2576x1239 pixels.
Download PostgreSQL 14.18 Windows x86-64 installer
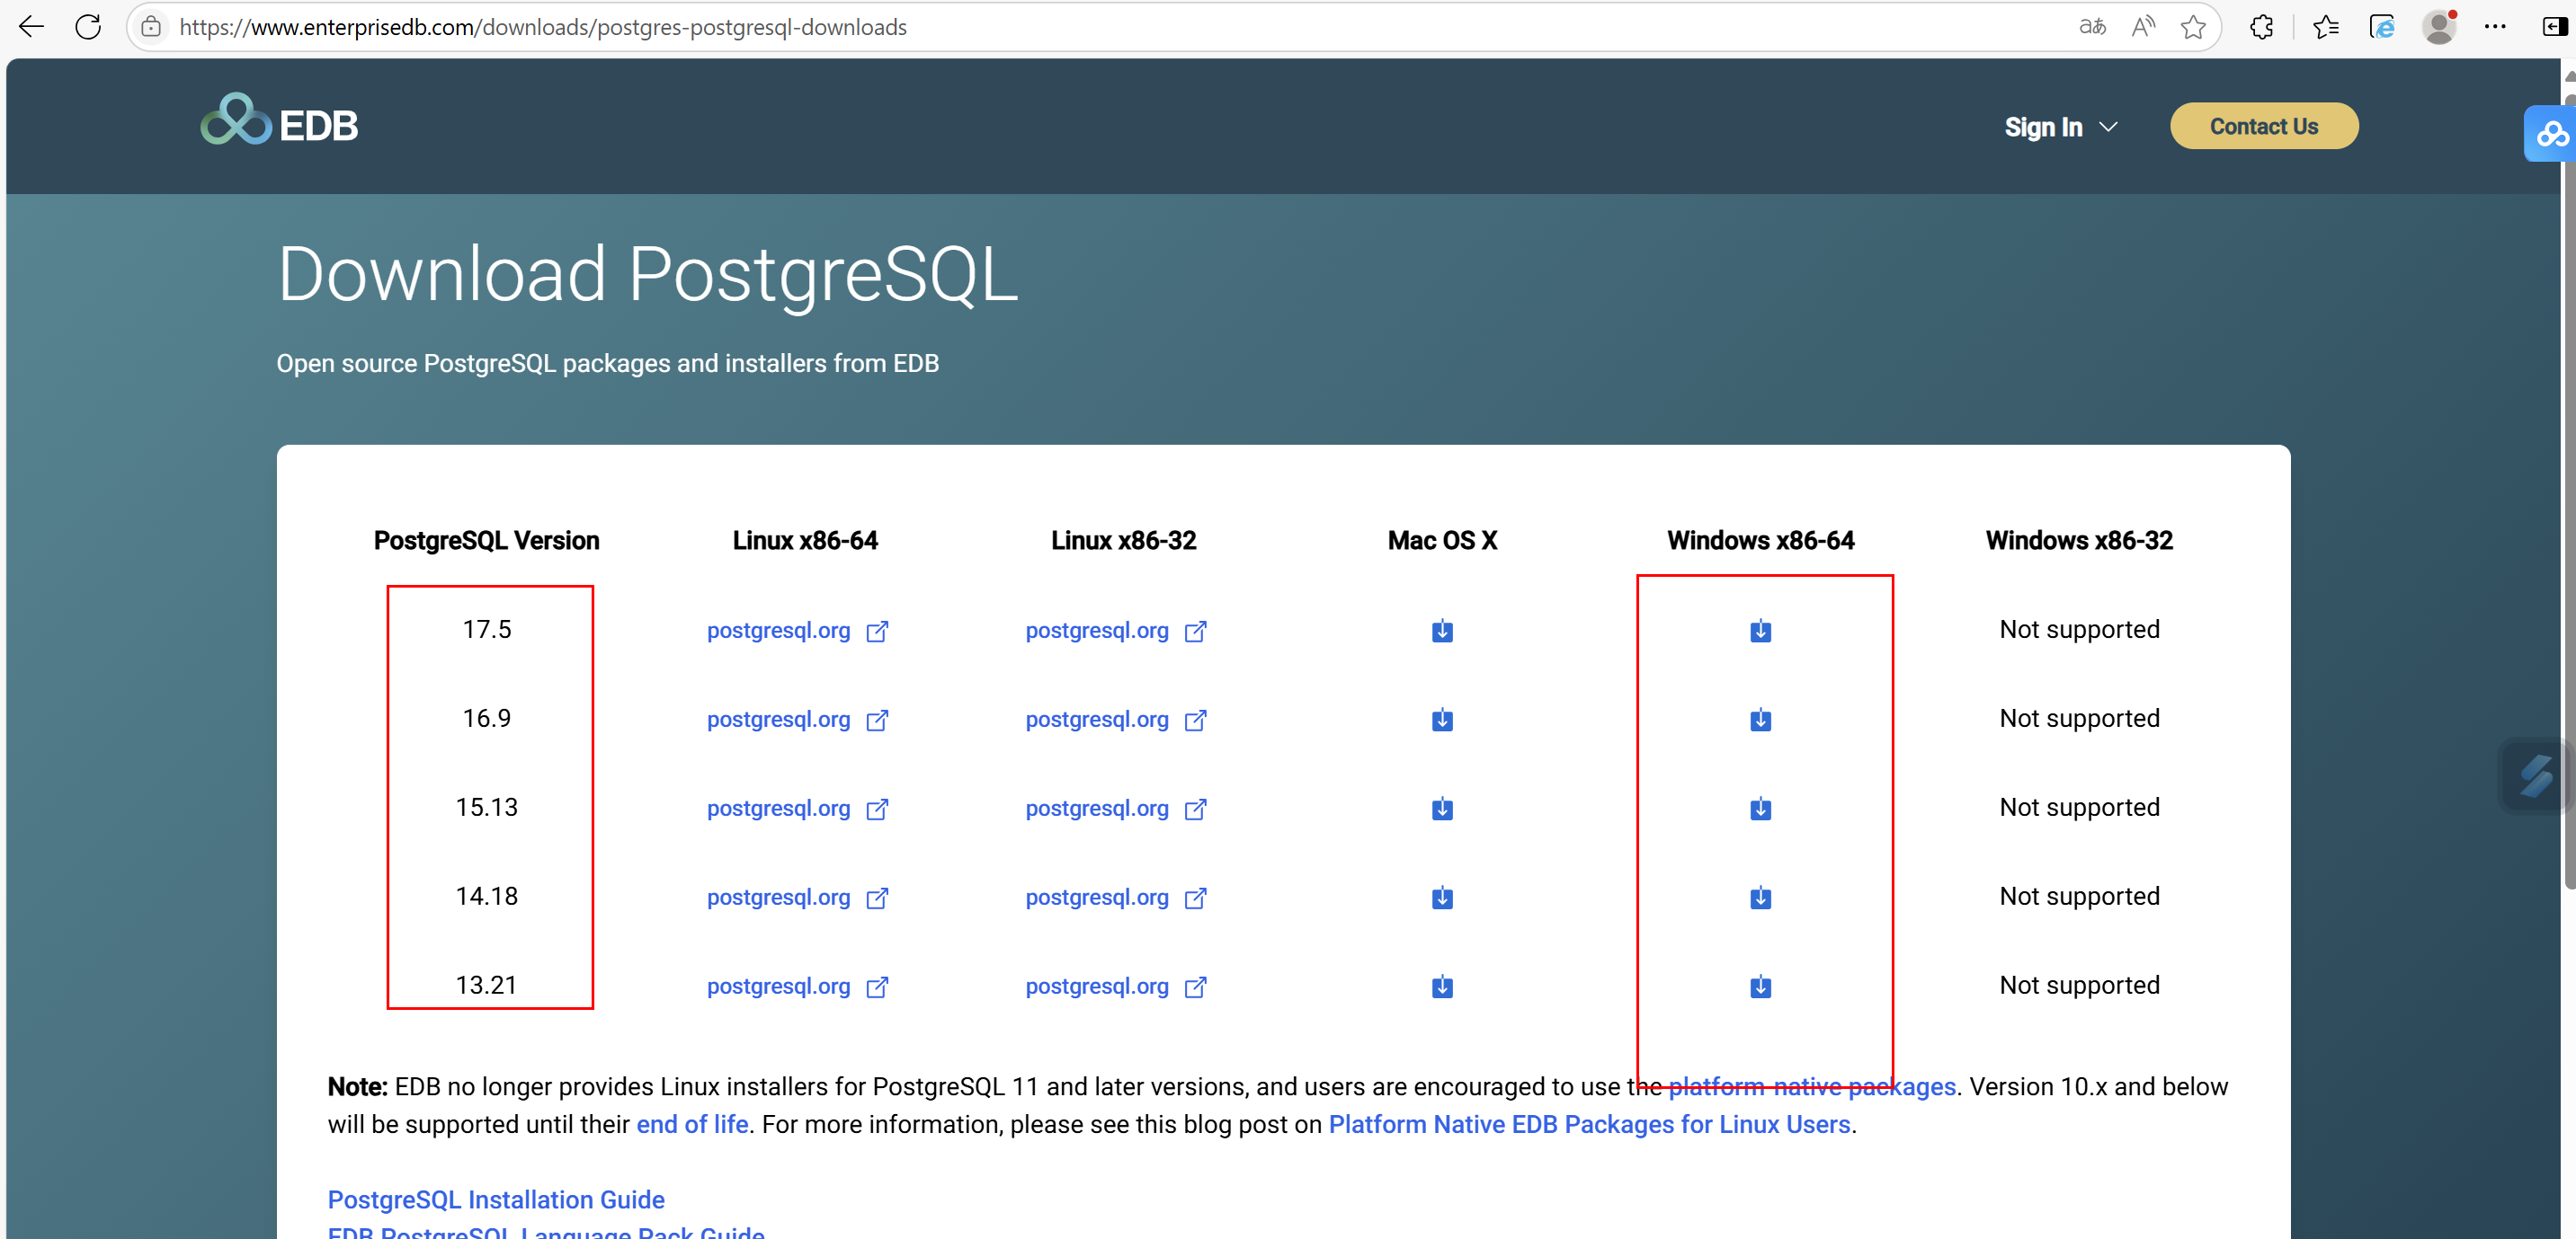pos(1760,898)
